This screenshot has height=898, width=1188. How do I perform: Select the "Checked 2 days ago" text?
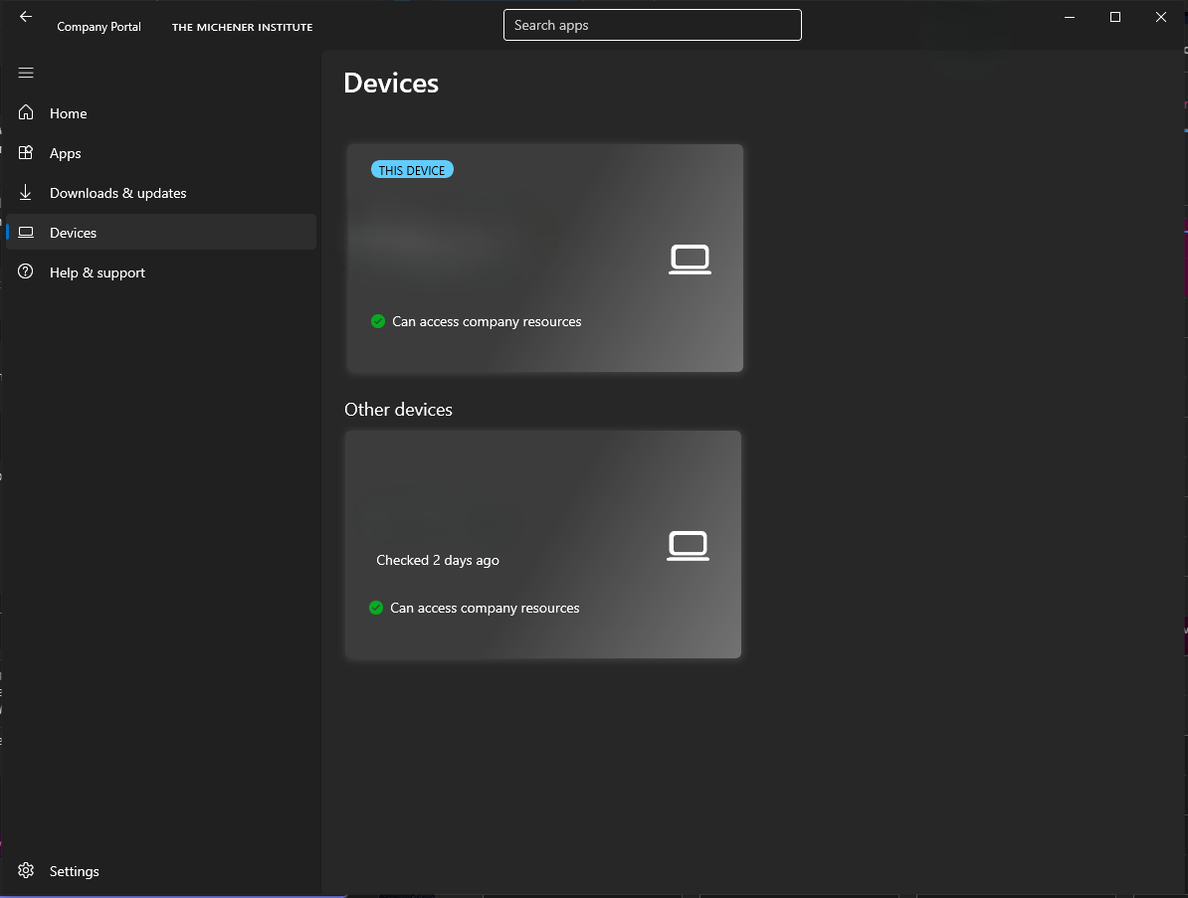click(x=438, y=560)
